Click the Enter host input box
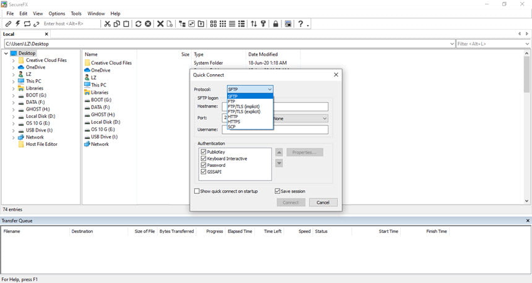The width and height of the screenshot is (532, 283). [71, 23]
